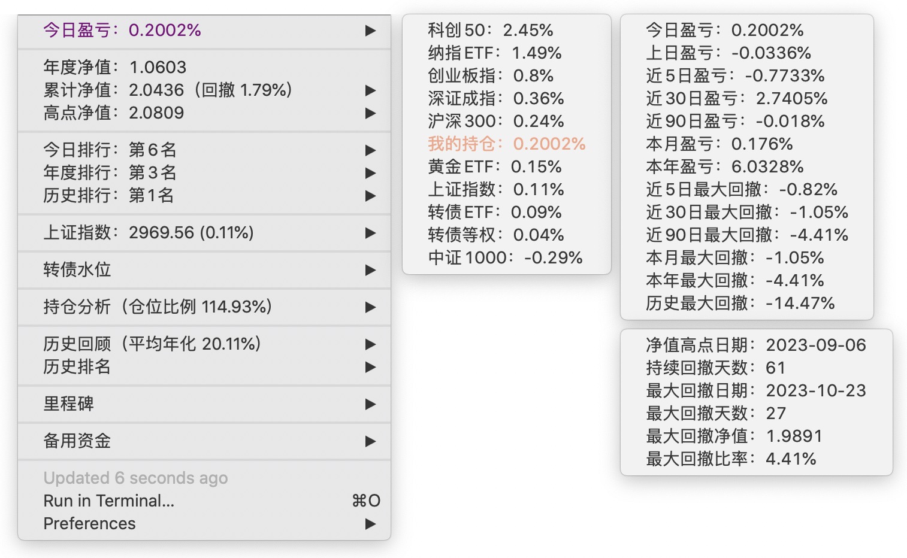This screenshot has height=558, width=907.
Task: Open the 持仓分析 submenu arrow
Action: [x=370, y=307]
